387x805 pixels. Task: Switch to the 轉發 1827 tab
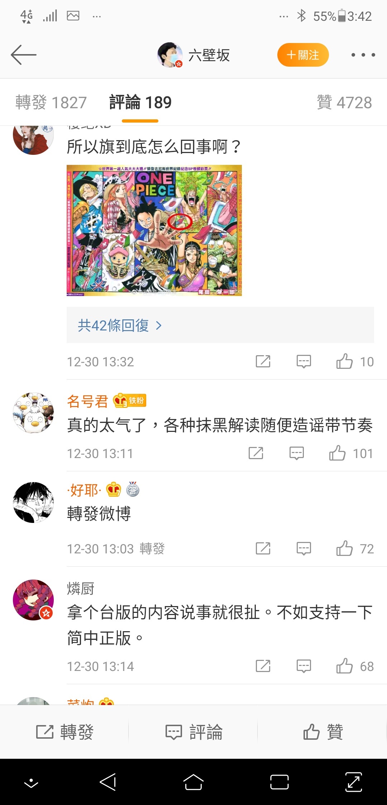[51, 103]
